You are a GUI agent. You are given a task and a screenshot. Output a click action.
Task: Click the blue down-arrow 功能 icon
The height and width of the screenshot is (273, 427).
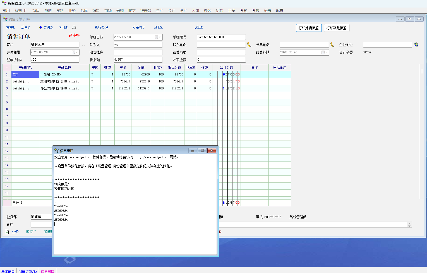point(41,27)
